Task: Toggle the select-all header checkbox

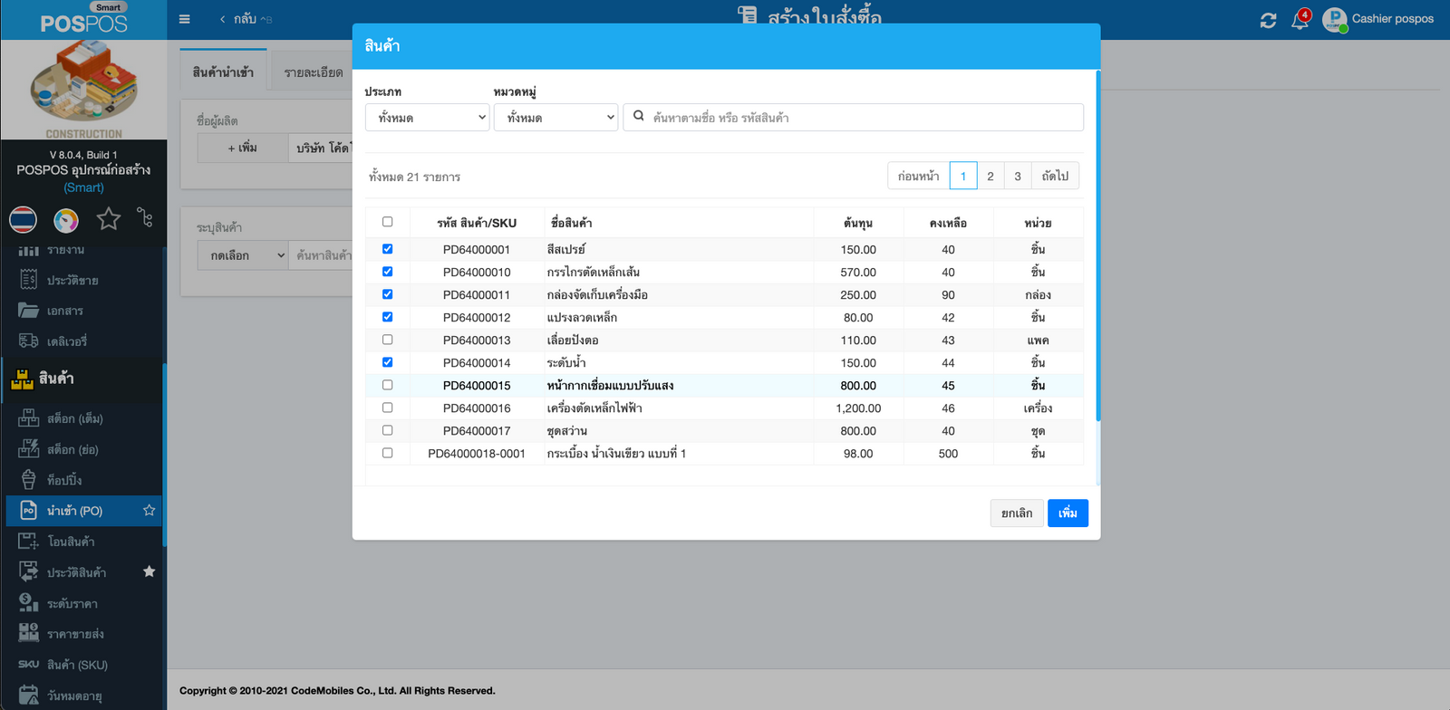Action: click(x=387, y=222)
